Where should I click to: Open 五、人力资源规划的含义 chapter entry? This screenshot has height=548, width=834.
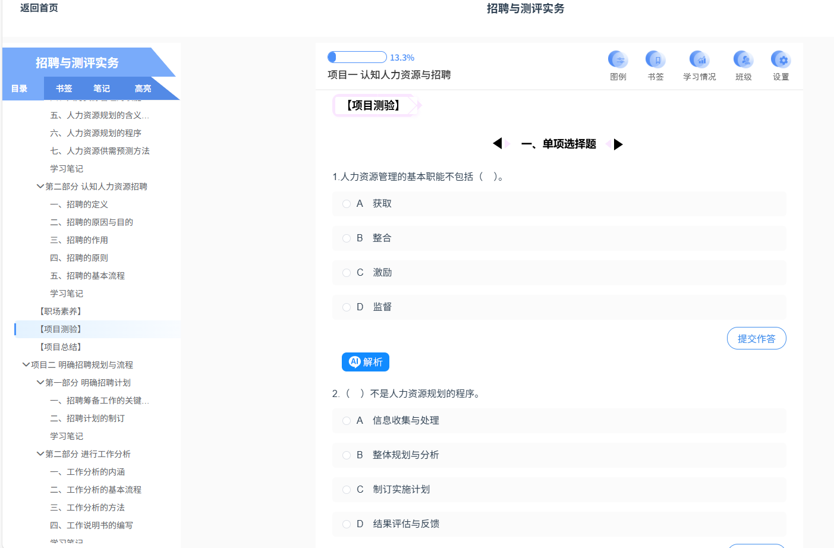point(99,115)
